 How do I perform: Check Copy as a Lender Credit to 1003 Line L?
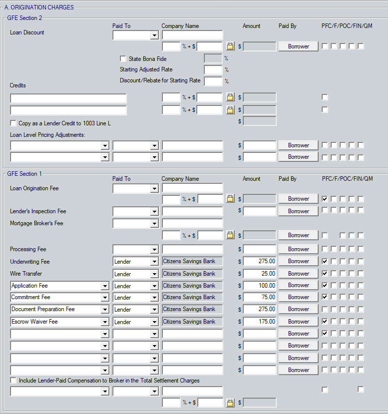click(13, 123)
